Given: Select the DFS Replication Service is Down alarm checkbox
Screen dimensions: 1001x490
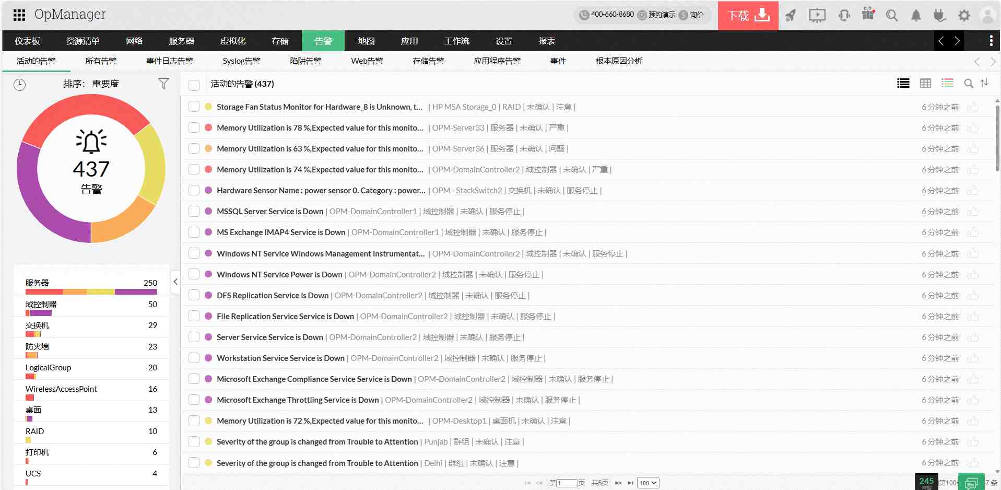Looking at the screenshot, I should [194, 295].
